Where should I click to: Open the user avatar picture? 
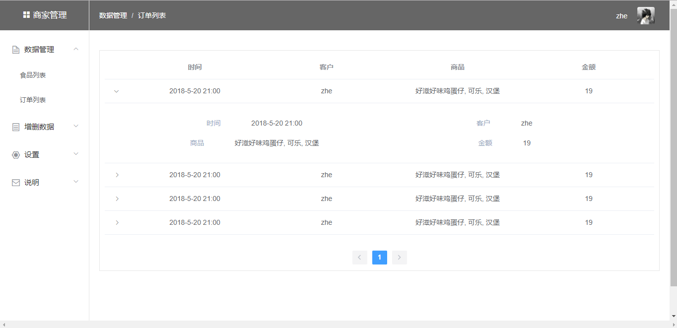tap(646, 15)
